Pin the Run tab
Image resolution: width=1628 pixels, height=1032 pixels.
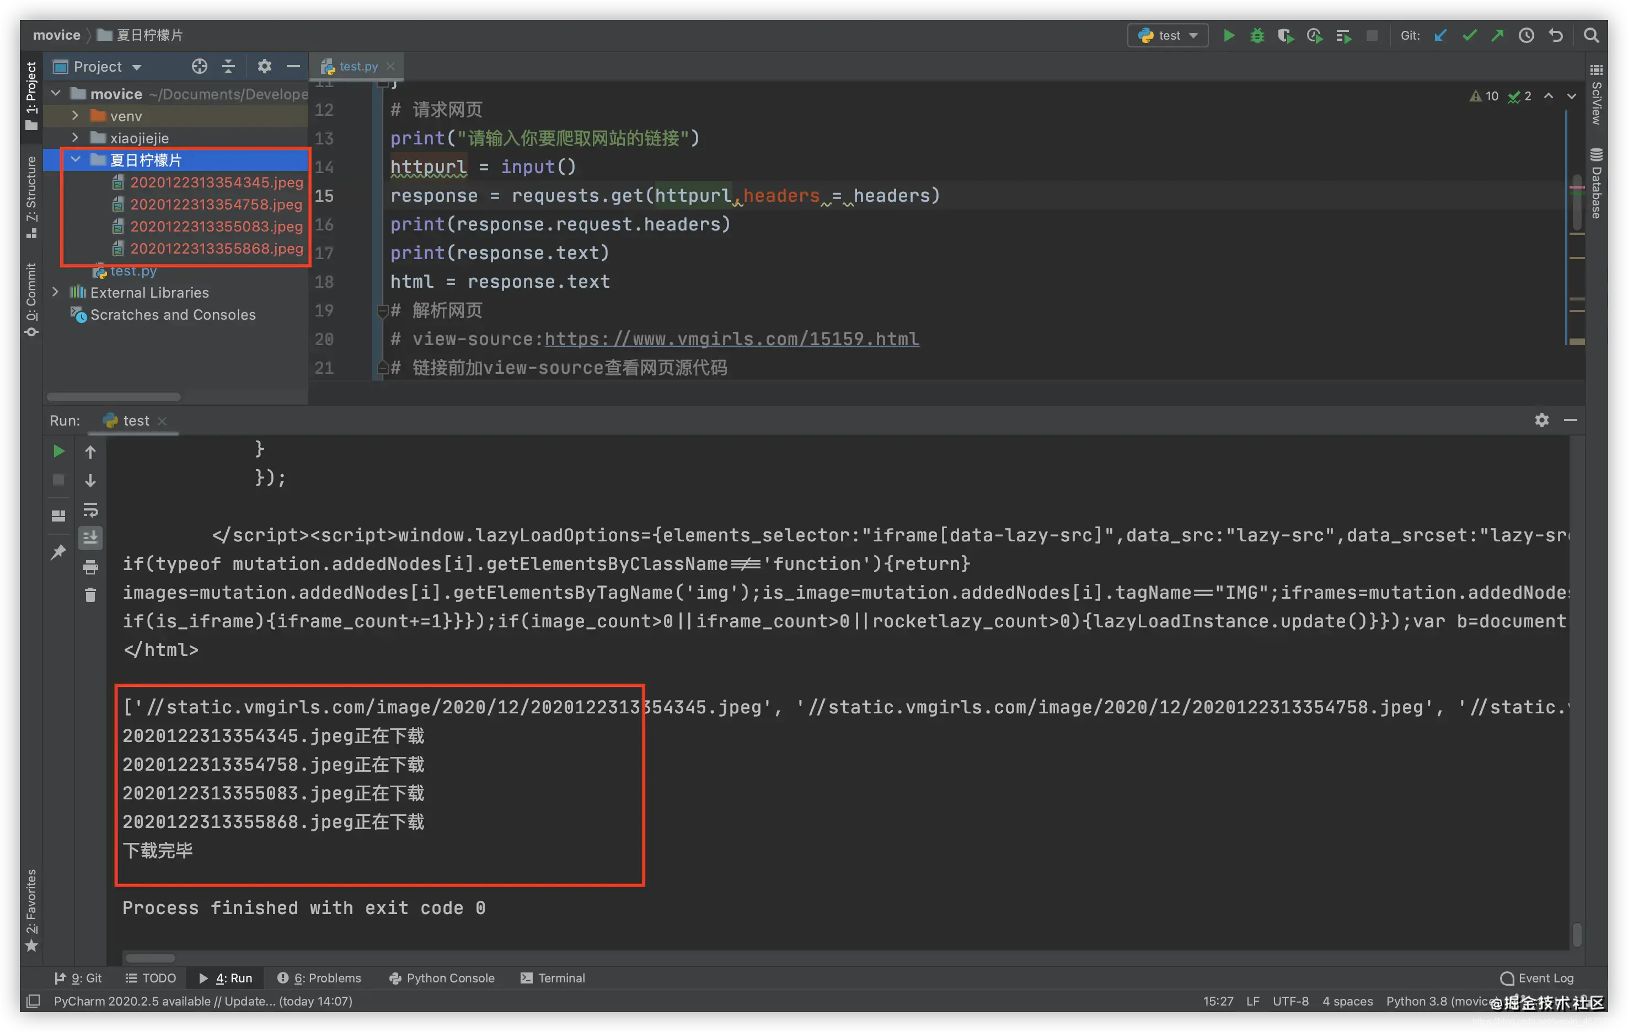tap(59, 551)
